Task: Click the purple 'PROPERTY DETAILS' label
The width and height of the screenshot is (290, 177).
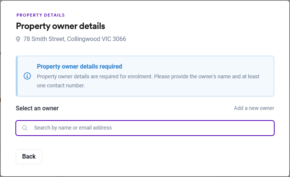Action: tap(41, 15)
